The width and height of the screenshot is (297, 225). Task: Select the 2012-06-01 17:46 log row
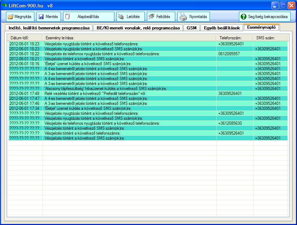tap(148, 103)
